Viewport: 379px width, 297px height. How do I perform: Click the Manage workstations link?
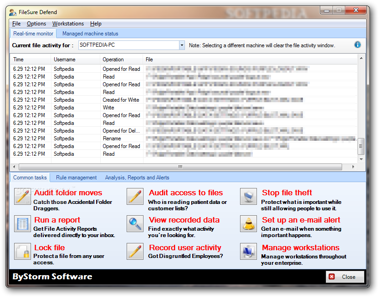301,247
